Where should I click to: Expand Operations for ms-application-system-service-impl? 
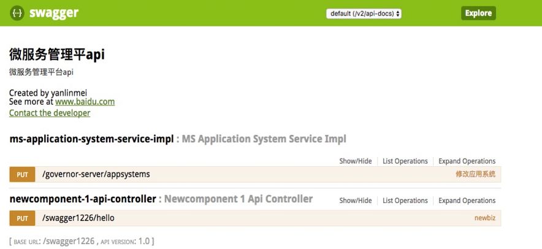click(467, 161)
